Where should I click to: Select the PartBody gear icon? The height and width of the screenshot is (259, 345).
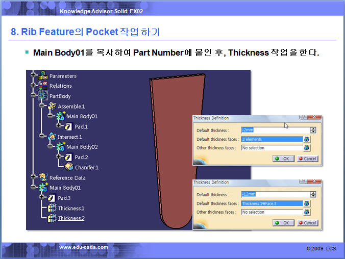click(43, 96)
